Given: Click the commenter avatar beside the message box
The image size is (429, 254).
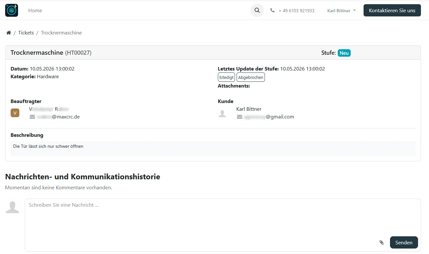Looking at the screenshot, I should [x=12, y=207].
